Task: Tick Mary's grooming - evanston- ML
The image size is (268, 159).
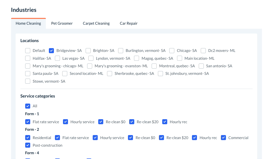Action: (x=90, y=66)
